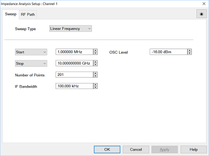This screenshot has height=156, width=209.
Task: Increase Number of Points using the up spinner
Action: pyautogui.click(x=95, y=73)
